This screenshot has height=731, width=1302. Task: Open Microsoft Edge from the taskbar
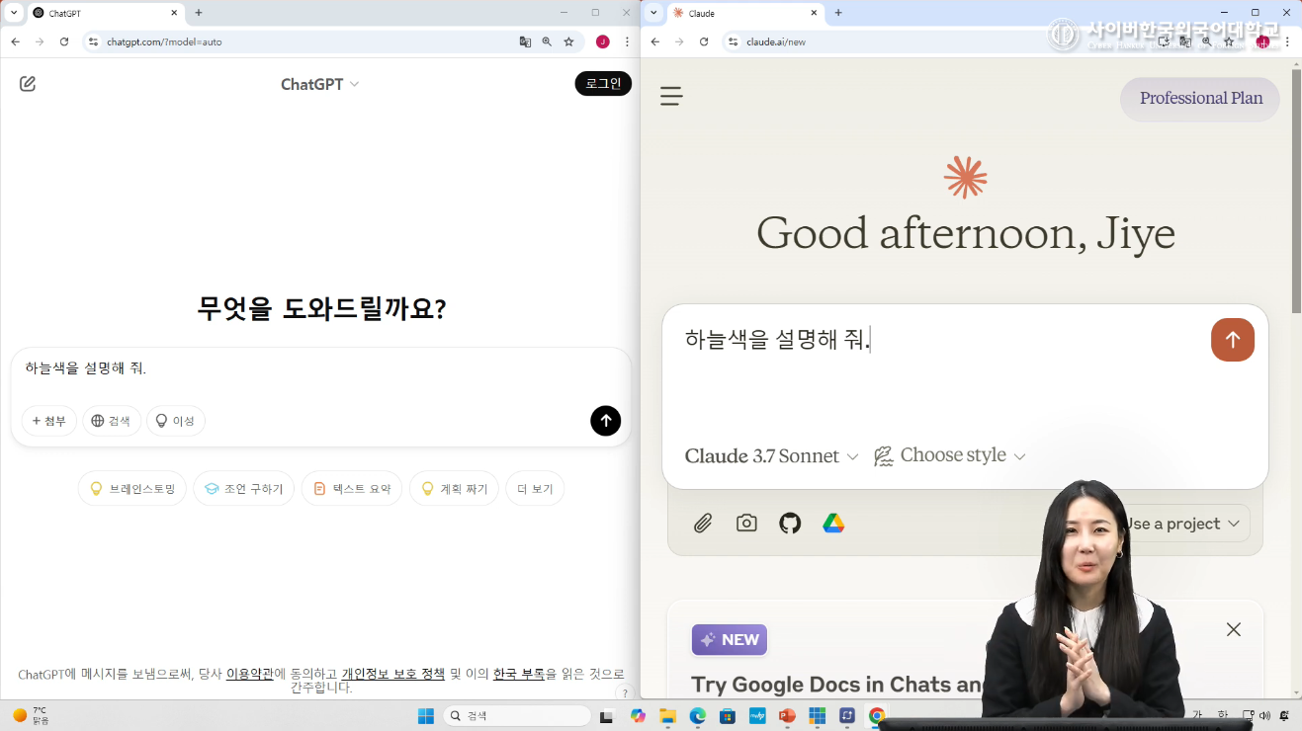click(x=698, y=715)
